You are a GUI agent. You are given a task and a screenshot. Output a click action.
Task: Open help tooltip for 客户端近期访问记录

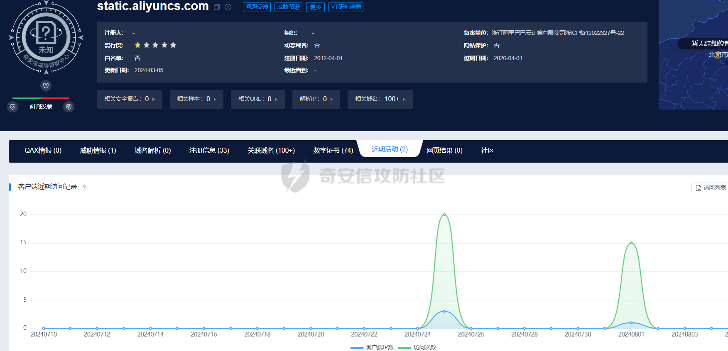coord(84,187)
